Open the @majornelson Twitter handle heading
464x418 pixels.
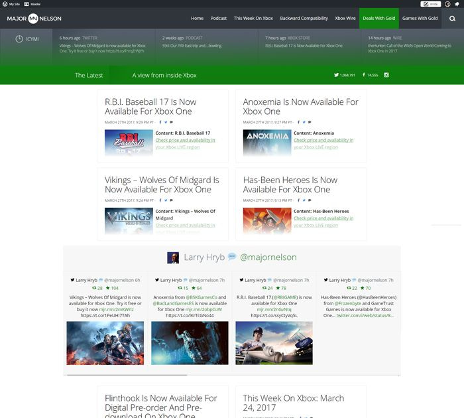point(268,257)
